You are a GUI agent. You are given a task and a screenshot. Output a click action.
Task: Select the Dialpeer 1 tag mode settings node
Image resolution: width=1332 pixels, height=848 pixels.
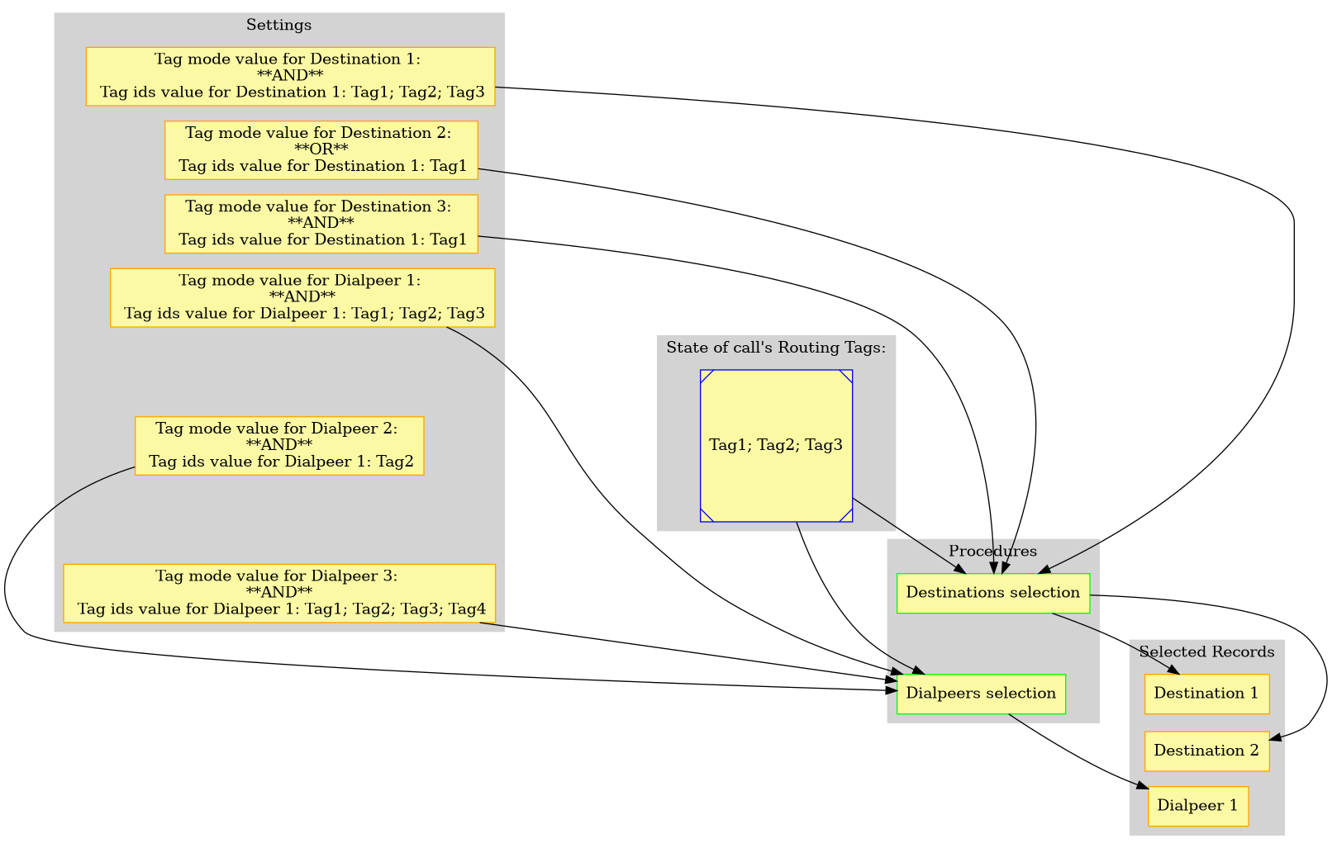[x=302, y=297]
